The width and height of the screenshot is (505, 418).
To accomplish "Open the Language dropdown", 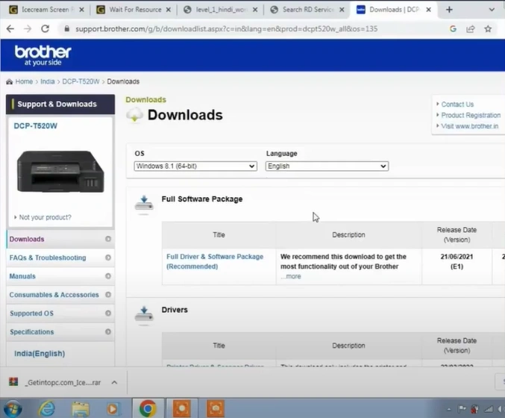I will tap(327, 166).
